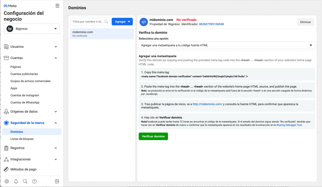Click the Métodos de pago card icon

click(x=6, y=169)
